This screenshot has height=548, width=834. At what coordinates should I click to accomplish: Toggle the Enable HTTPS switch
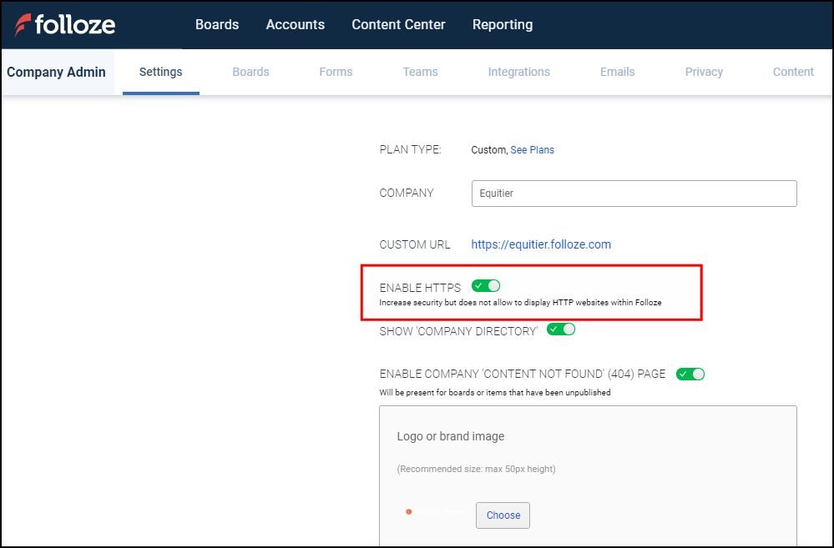486,286
